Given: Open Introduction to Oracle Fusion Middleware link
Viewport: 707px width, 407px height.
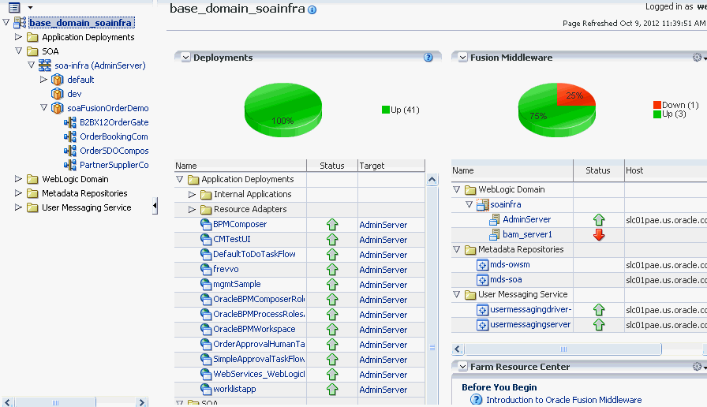Looking at the screenshot, I should 563,400.
